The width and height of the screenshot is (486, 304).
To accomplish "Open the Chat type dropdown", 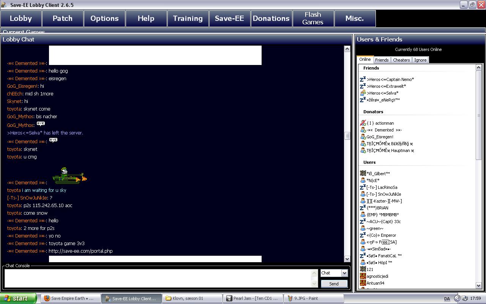I will (x=344, y=273).
